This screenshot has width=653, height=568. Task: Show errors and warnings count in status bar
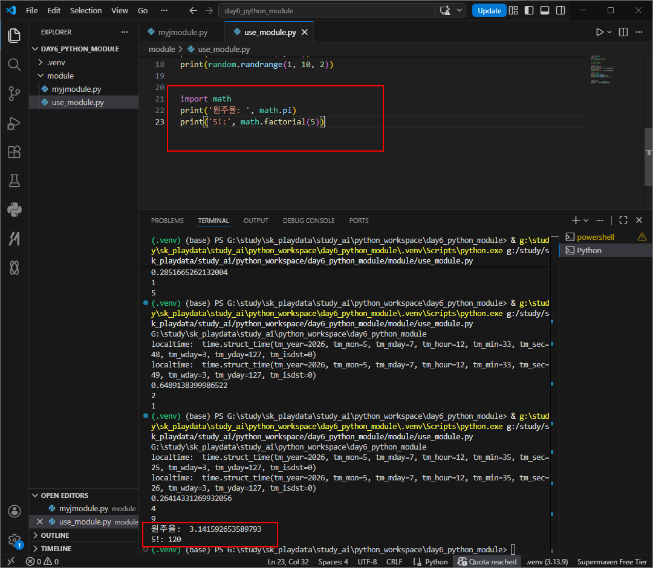pyautogui.click(x=42, y=561)
